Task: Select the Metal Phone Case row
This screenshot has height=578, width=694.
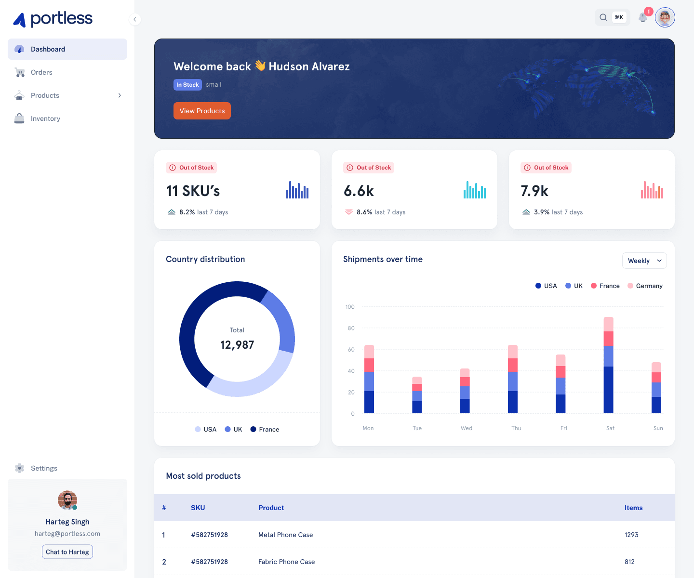Action: pyautogui.click(x=414, y=535)
